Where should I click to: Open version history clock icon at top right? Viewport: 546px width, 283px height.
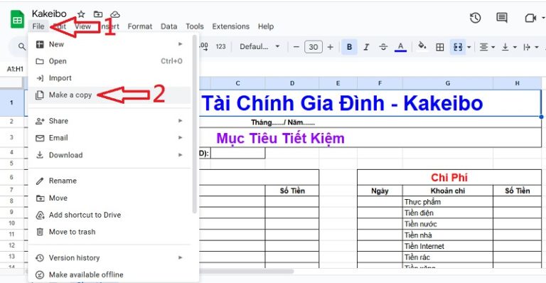pyautogui.click(x=476, y=18)
